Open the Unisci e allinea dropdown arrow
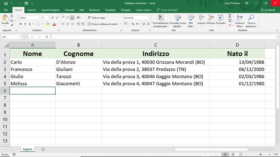Viewport: 280px width, 157px height. coord(120,24)
